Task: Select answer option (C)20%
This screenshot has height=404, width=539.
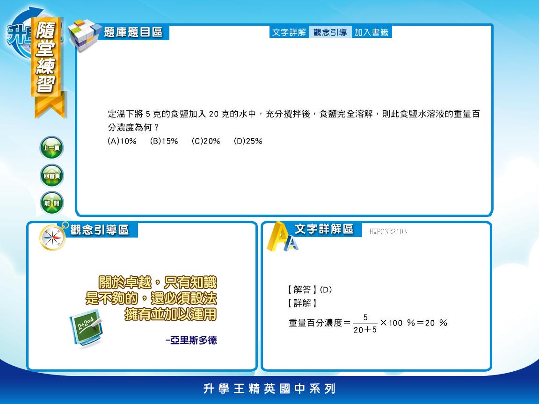Action: 206,141
